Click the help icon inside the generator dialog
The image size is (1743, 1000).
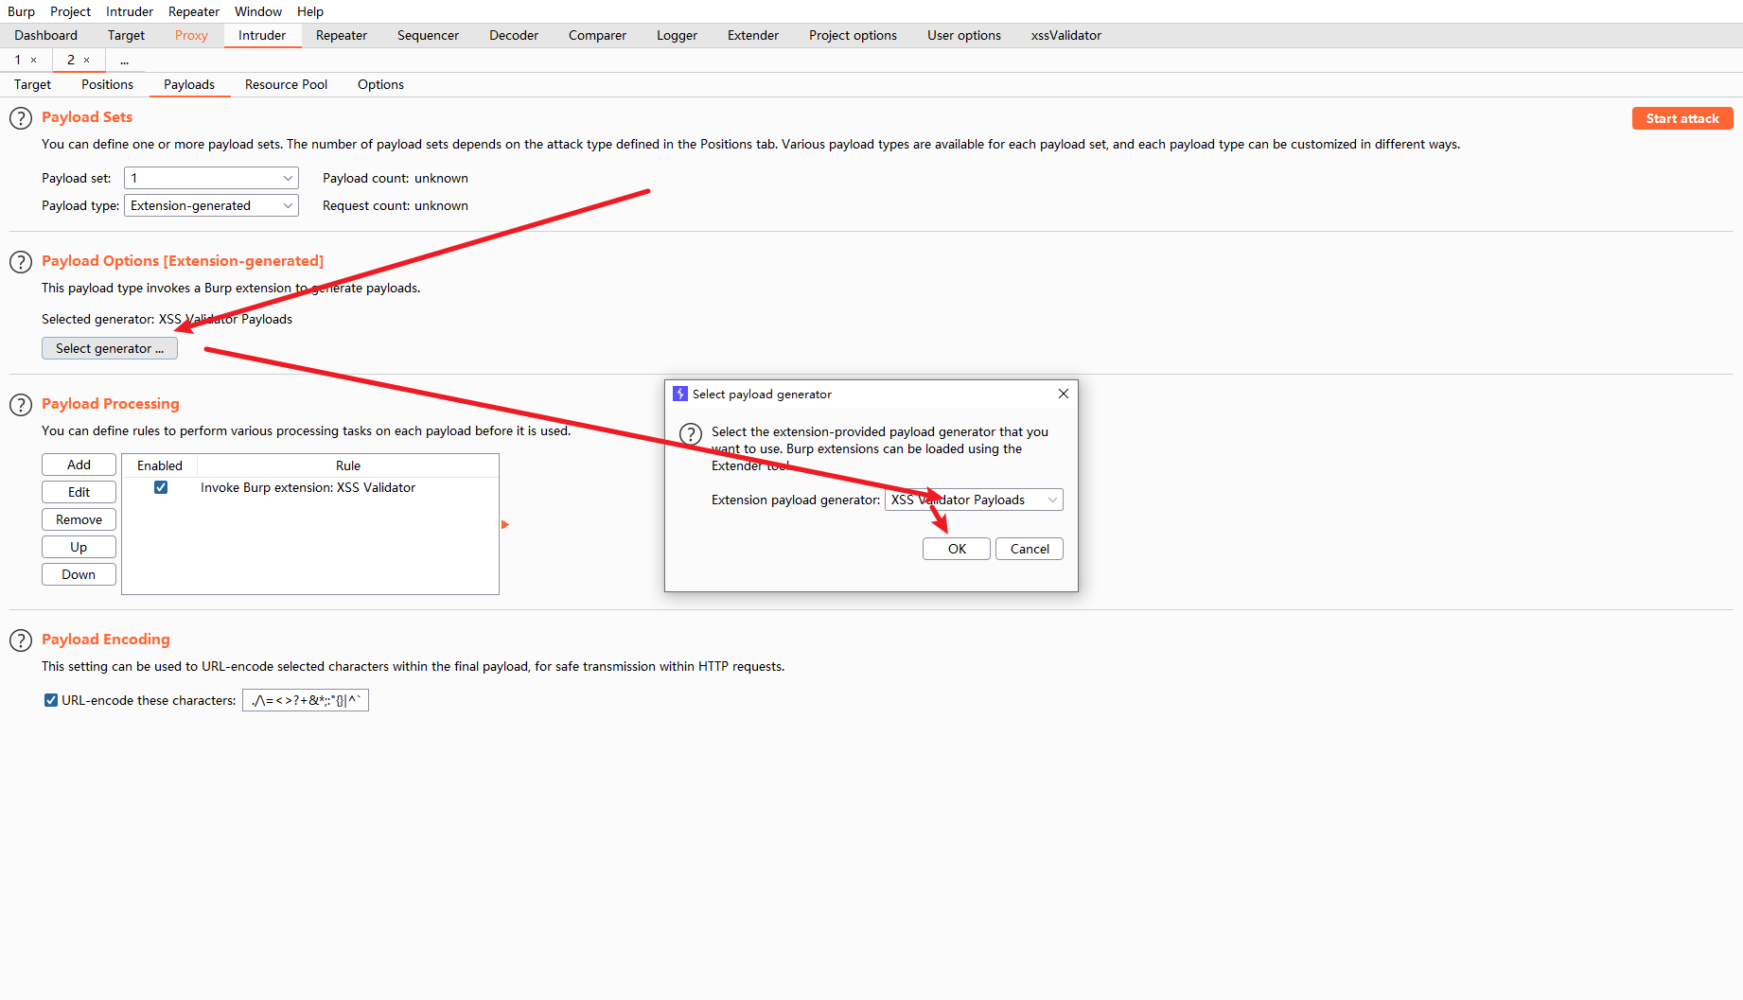(x=690, y=434)
